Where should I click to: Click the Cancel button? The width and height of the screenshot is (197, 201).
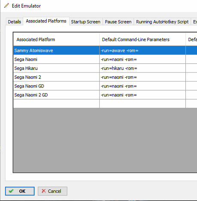click(x=52, y=191)
